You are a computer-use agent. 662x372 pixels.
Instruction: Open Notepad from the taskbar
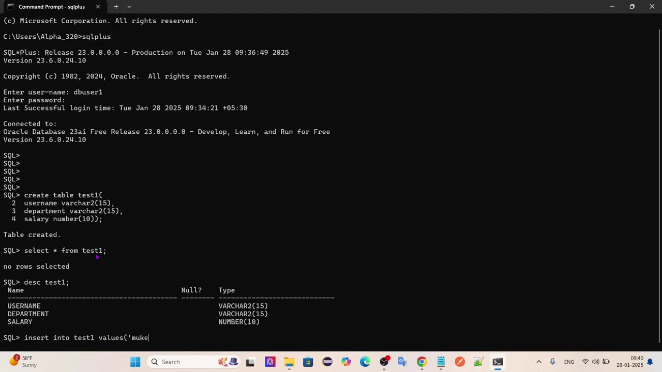tap(441, 362)
